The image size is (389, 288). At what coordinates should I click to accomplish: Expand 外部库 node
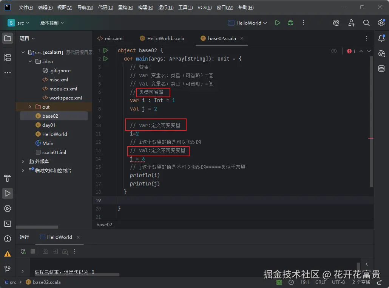[23, 161]
